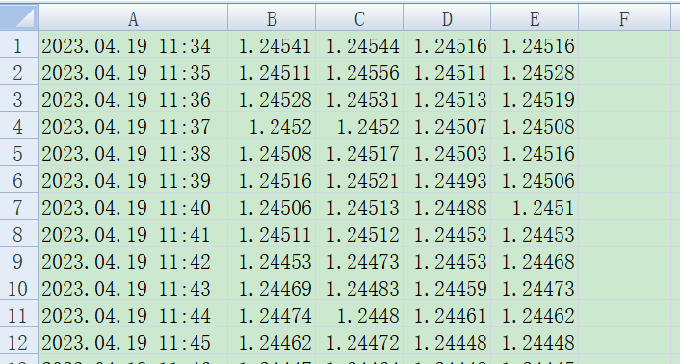Click cell with 2023.04.19 11:38
Screen dimensions: 680x364
coord(133,152)
